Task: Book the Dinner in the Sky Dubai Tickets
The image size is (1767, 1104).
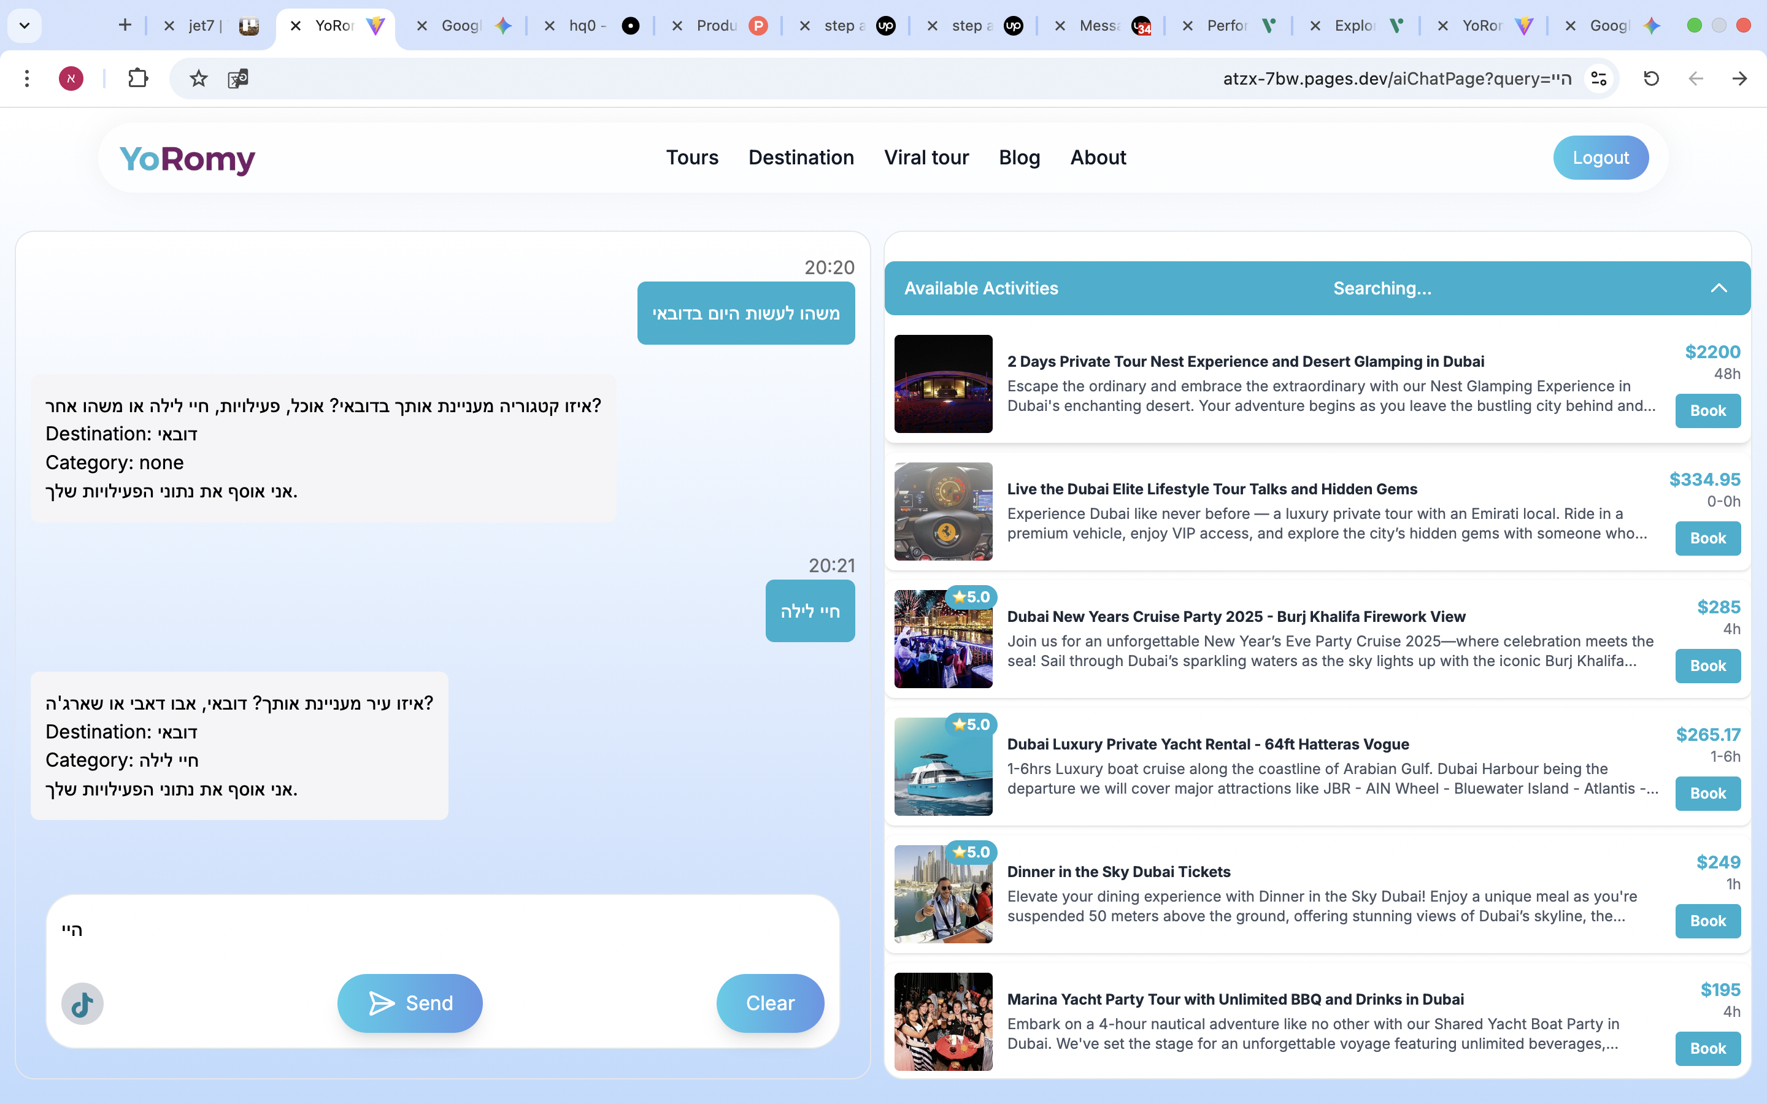Action: [x=1707, y=921]
